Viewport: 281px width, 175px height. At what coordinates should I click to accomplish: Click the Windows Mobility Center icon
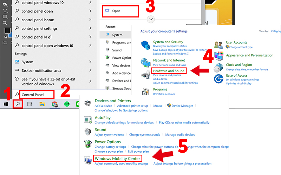(88, 160)
